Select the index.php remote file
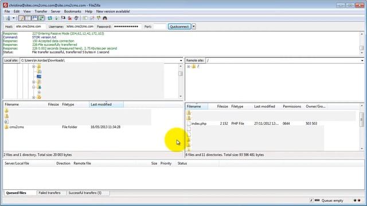The height and width of the screenshot is (206, 367). [199, 124]
